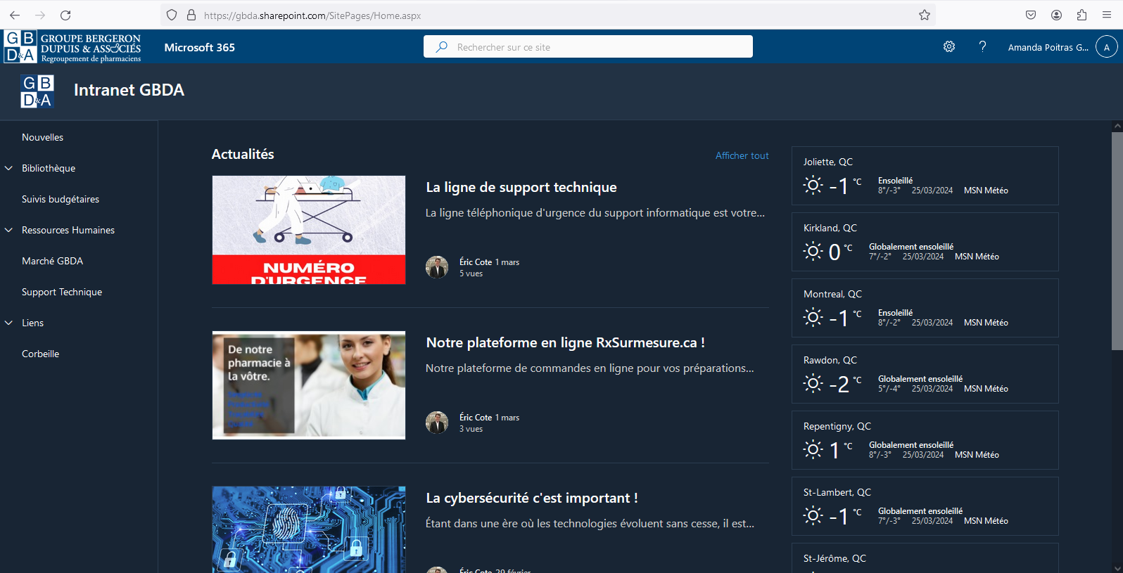Reload the page with the refresh icon
This screenshot has width=1123, height=573.
point(65,15)
